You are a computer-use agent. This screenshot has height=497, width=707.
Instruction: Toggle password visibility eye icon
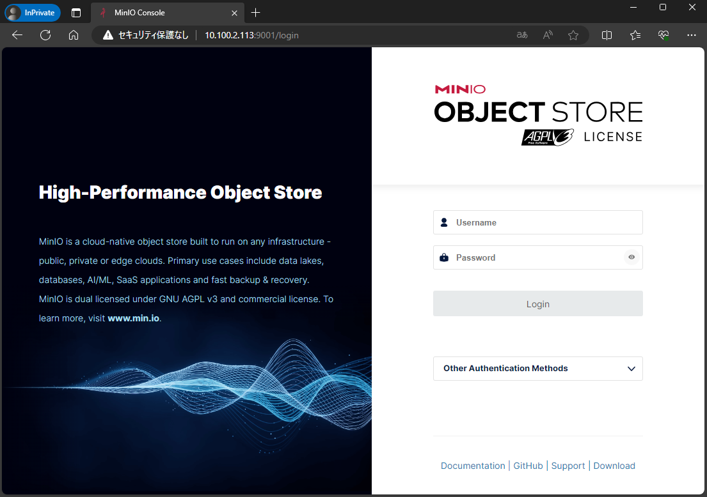(x=632, y=257)
